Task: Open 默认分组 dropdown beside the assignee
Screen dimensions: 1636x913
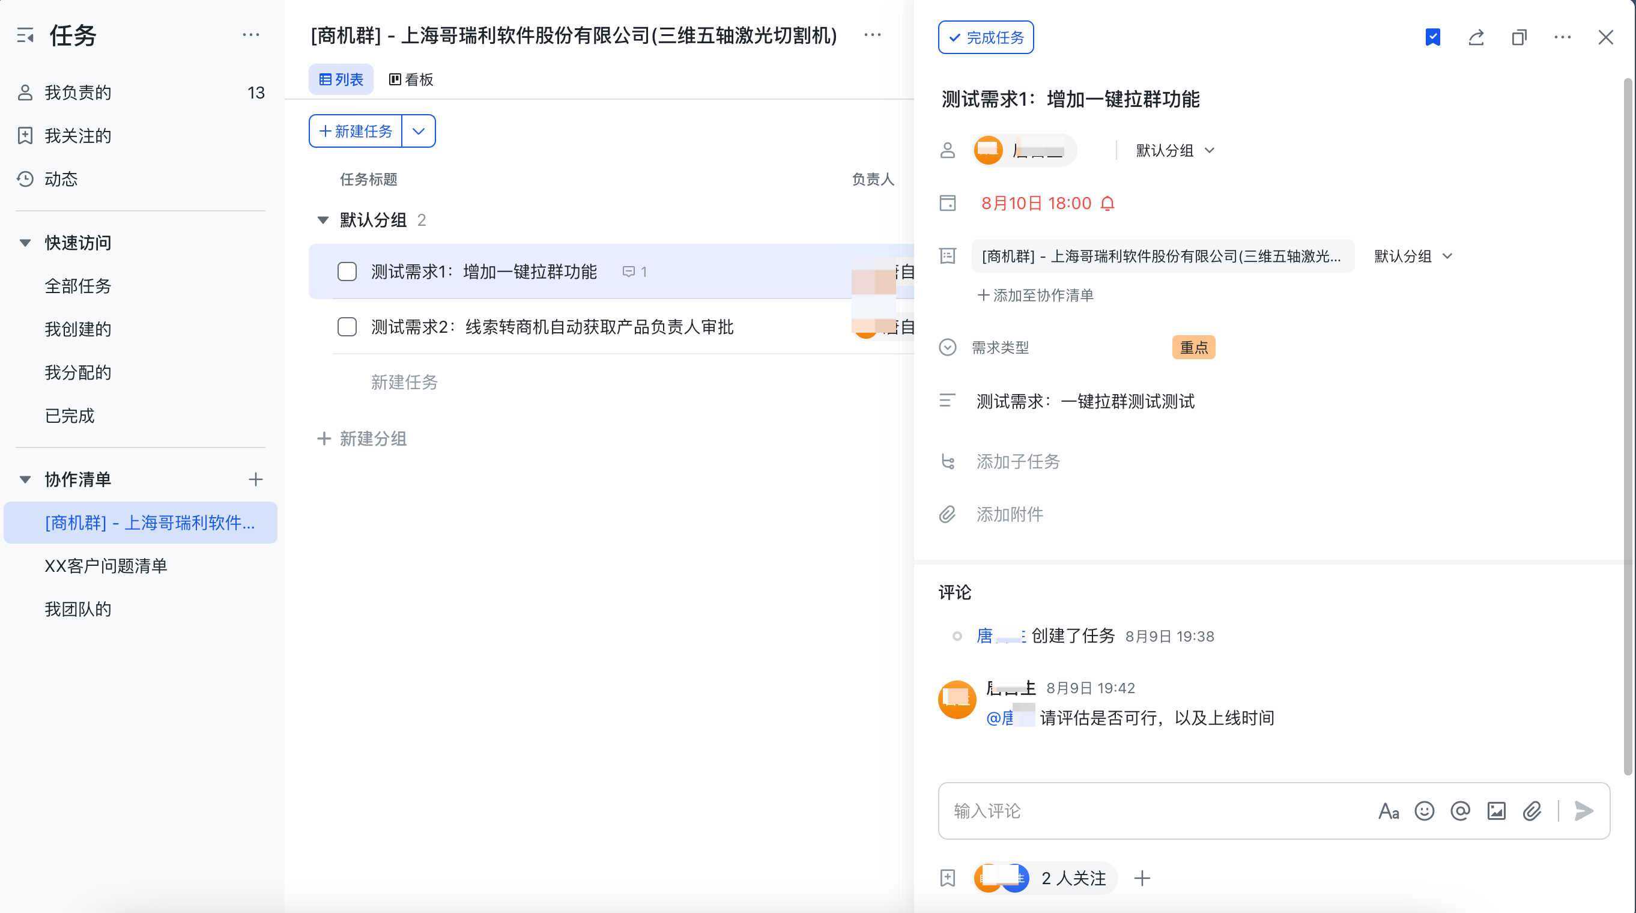Action: 1174,151
